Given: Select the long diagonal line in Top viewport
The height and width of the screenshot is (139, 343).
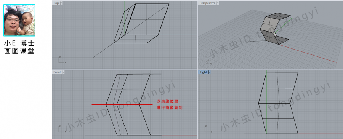Looking at the screenshot, I should [131, 31].
